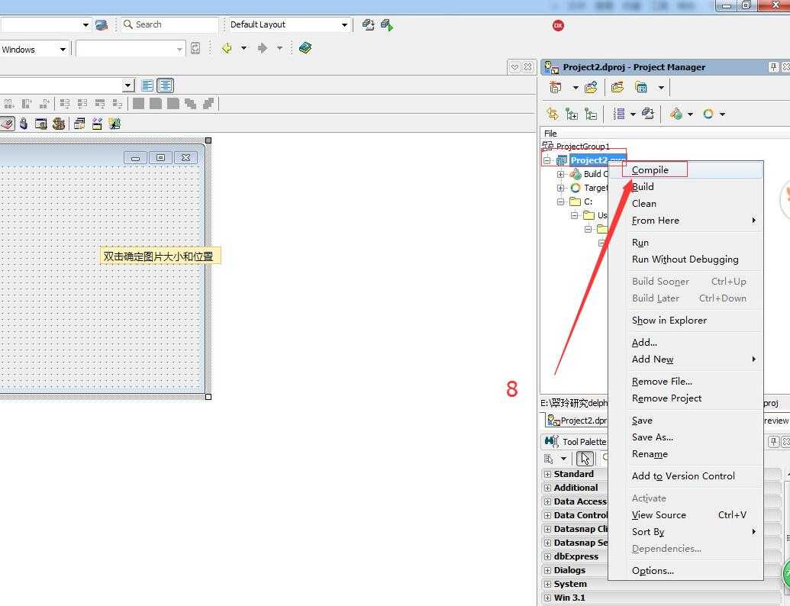The image size is (790, 606).
Task: Click the lock icon on the bottom designer toolbar
Action: 24,124
